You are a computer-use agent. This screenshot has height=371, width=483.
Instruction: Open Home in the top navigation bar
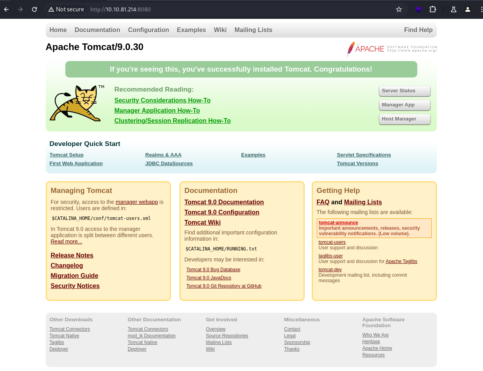click(x=58, y=30)
